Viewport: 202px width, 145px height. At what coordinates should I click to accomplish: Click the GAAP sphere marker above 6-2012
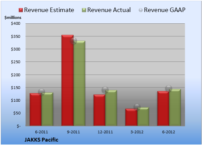(169, 89)
